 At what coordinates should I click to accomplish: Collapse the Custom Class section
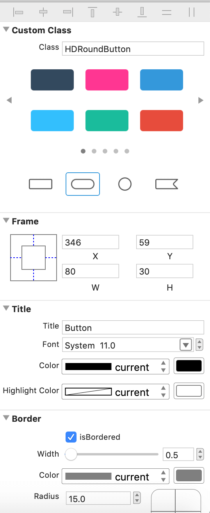pyautogui.click(x=6, y=30)
